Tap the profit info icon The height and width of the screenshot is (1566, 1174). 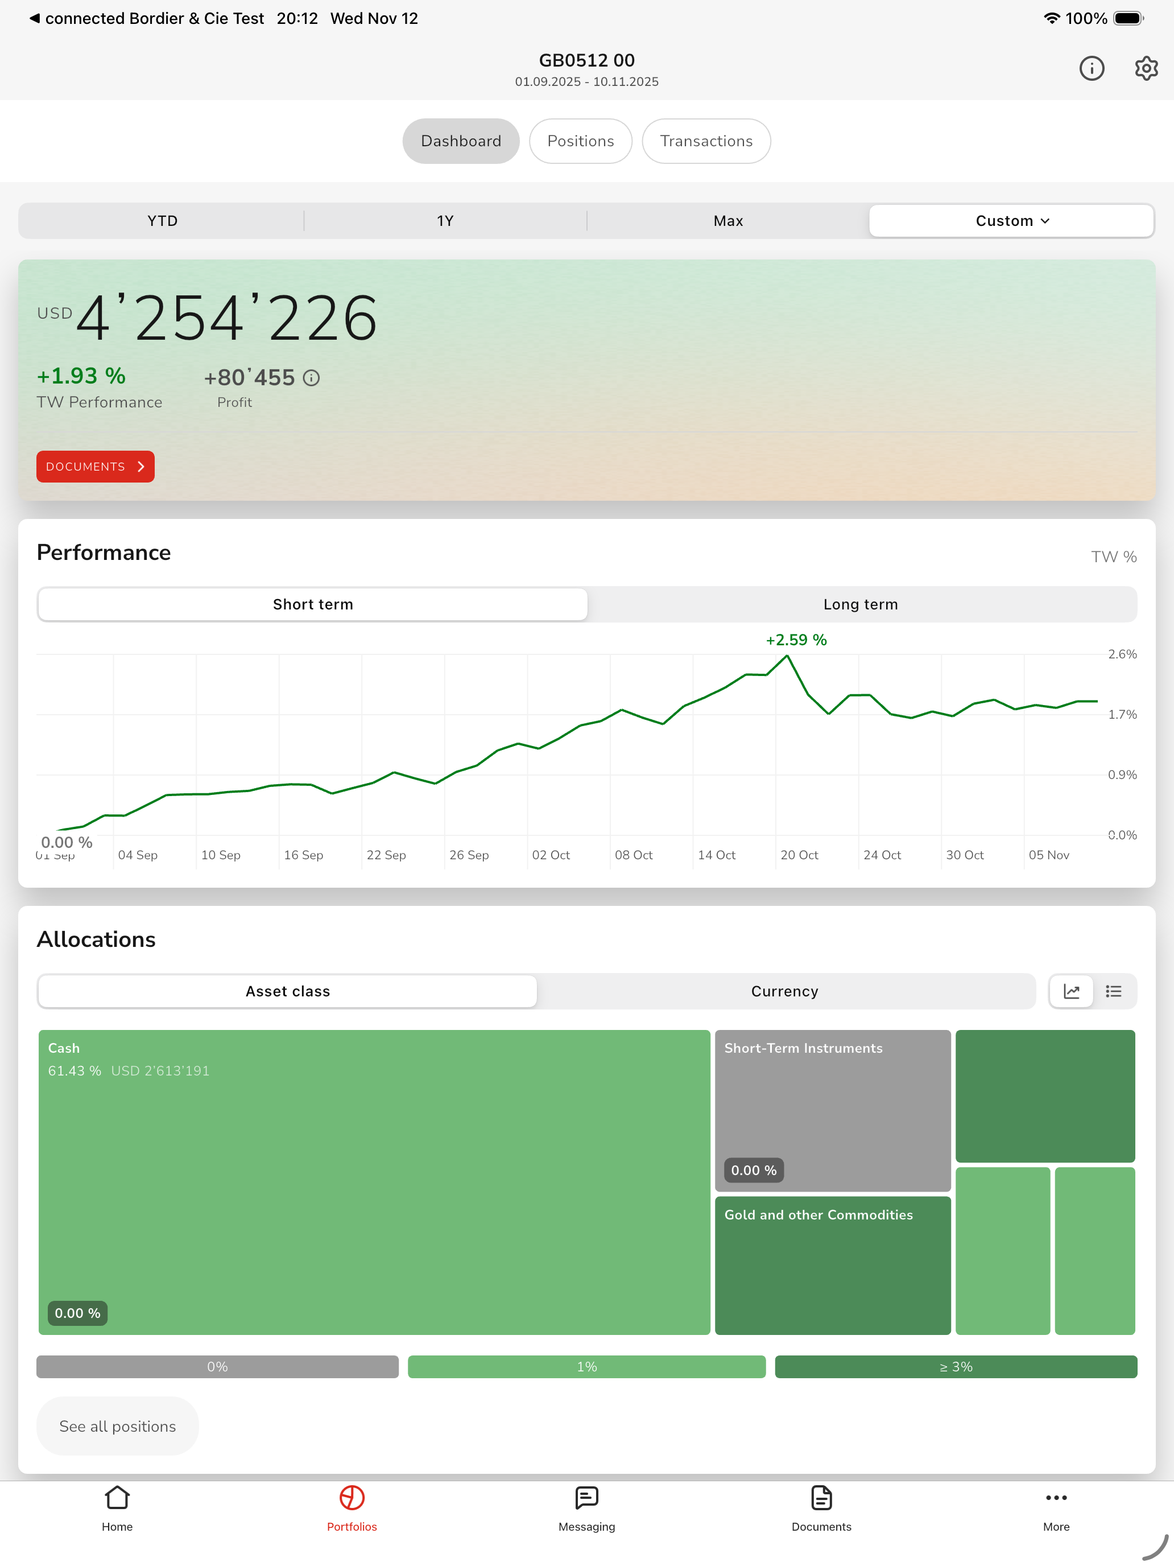click(x=311, y=378)
